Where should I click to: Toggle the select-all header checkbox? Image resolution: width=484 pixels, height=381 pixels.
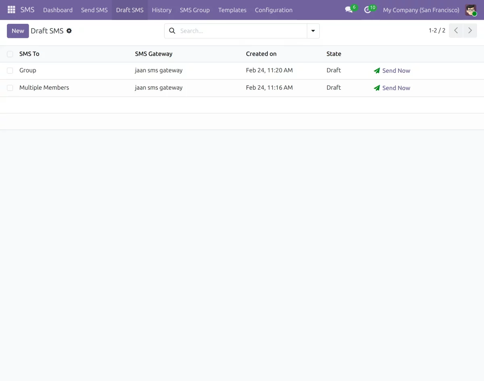[x=10, y=54]
